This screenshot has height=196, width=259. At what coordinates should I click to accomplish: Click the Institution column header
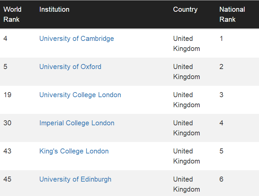click(x=54, y=9)
